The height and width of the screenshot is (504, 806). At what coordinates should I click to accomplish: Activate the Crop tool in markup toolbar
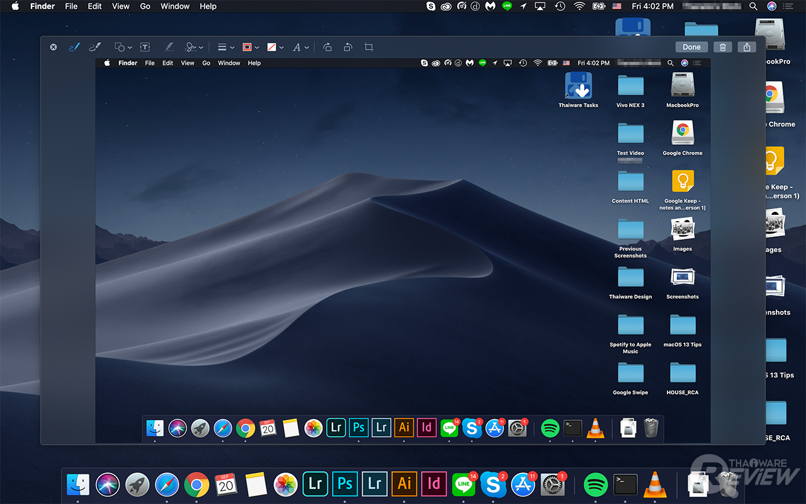click(369, 47)
